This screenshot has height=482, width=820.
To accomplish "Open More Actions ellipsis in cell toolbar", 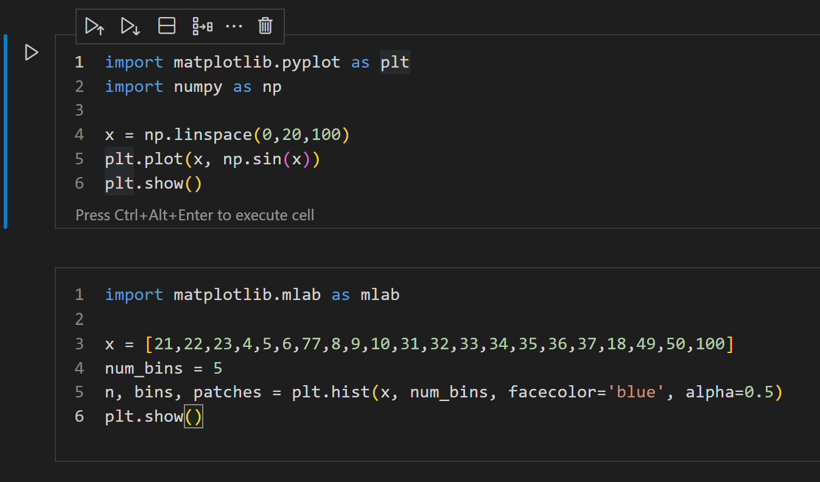I will point(234,26).
